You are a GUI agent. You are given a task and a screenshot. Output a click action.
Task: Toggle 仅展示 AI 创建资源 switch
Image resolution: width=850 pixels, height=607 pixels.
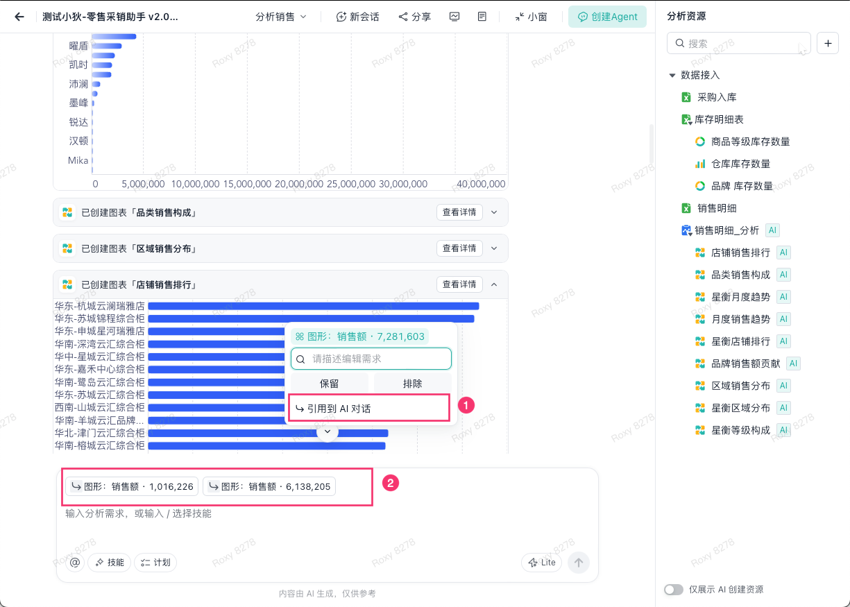tap(674, 590)
